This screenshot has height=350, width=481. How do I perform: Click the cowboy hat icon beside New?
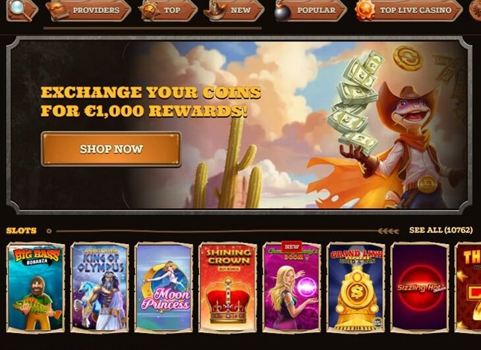pos(216,11)
